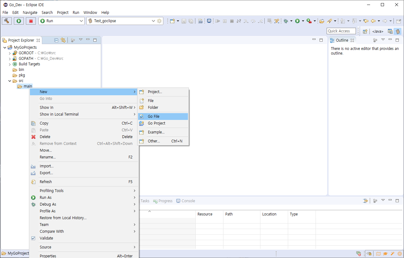Click the Search flashlight toolbar icon
This screenshot has width=404, height=258.
pos(329,21)
